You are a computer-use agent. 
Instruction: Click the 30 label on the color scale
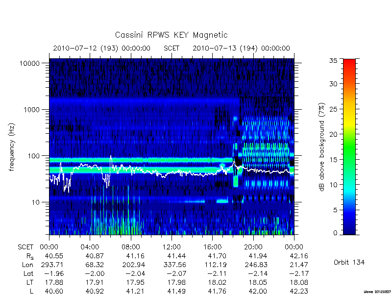pos(333,84)
